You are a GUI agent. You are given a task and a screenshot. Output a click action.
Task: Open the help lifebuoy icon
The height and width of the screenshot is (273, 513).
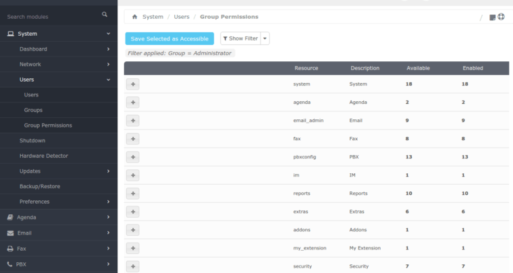pyautogui.click(x=501, y=18)
